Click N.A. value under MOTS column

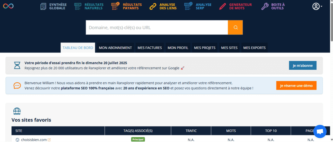click(231, 140)
